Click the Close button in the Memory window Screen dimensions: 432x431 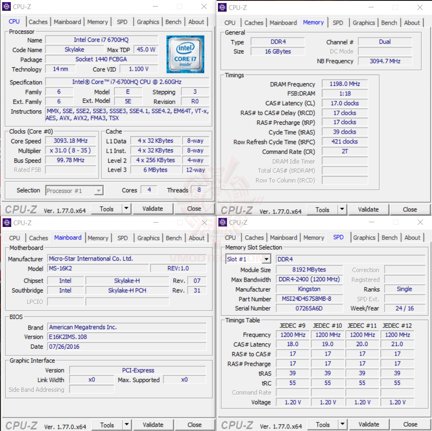409,209
